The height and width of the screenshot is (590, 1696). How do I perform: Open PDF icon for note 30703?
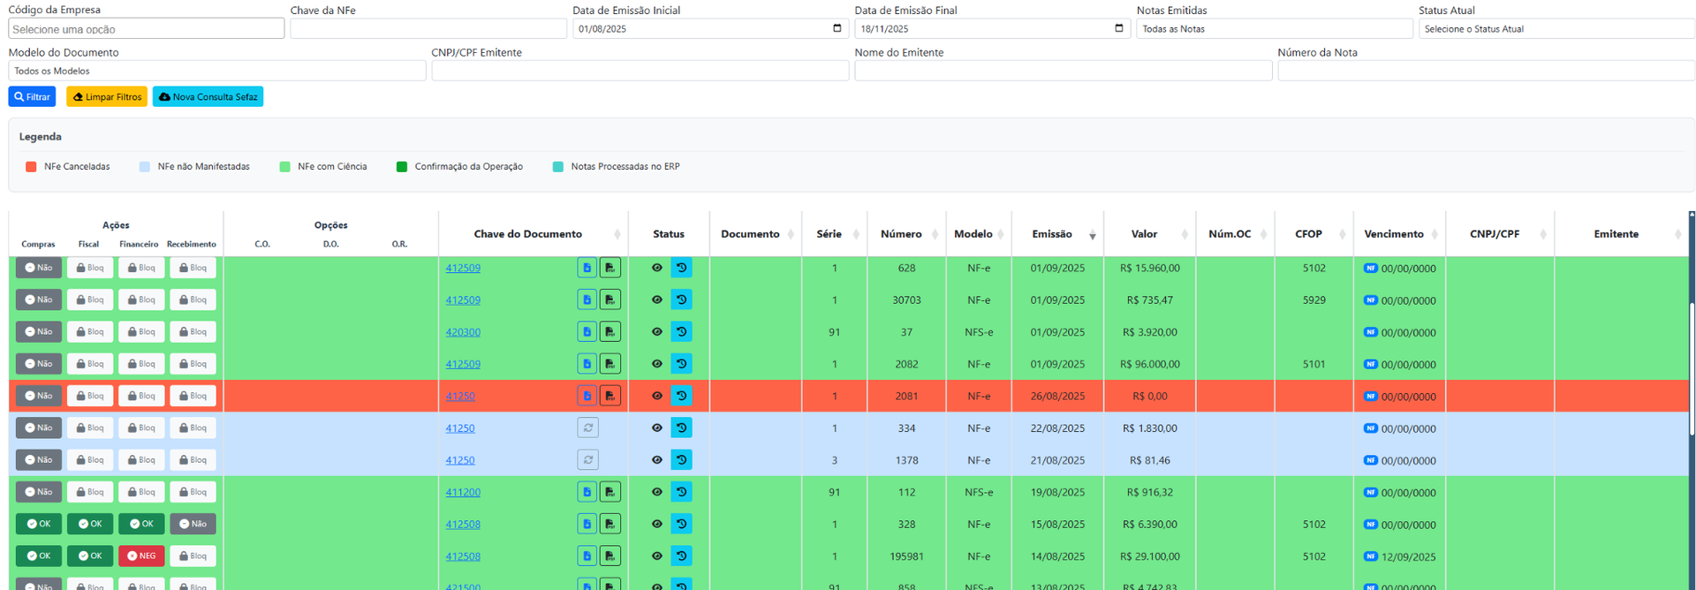(609, 300)
